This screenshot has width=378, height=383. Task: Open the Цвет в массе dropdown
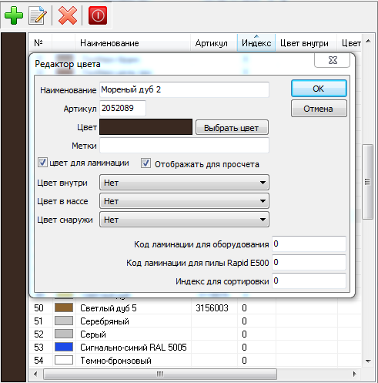click(184, 201)
